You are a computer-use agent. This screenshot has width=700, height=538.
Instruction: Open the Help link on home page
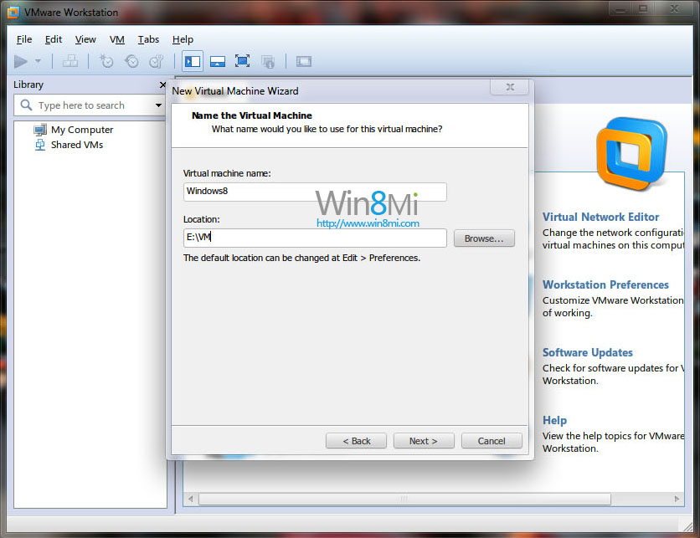(x=554, y=420)
